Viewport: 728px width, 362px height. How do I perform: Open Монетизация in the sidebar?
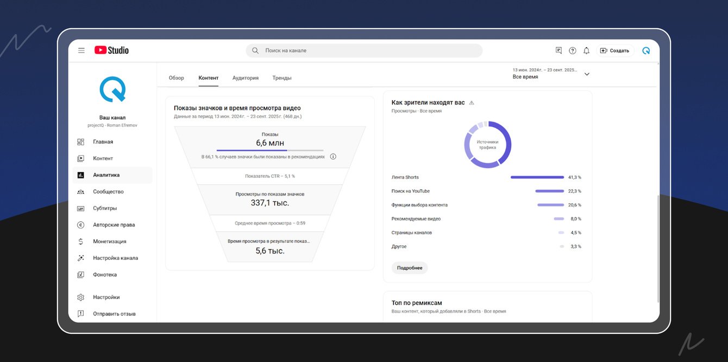[x=109, y=242]
